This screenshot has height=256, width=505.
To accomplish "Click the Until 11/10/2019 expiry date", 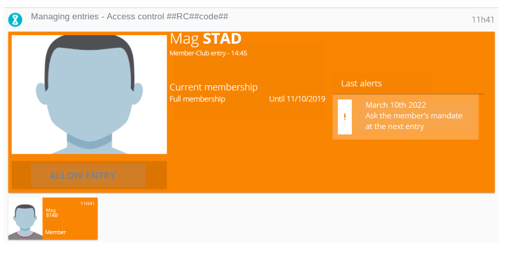I will [x=297, y=99].
